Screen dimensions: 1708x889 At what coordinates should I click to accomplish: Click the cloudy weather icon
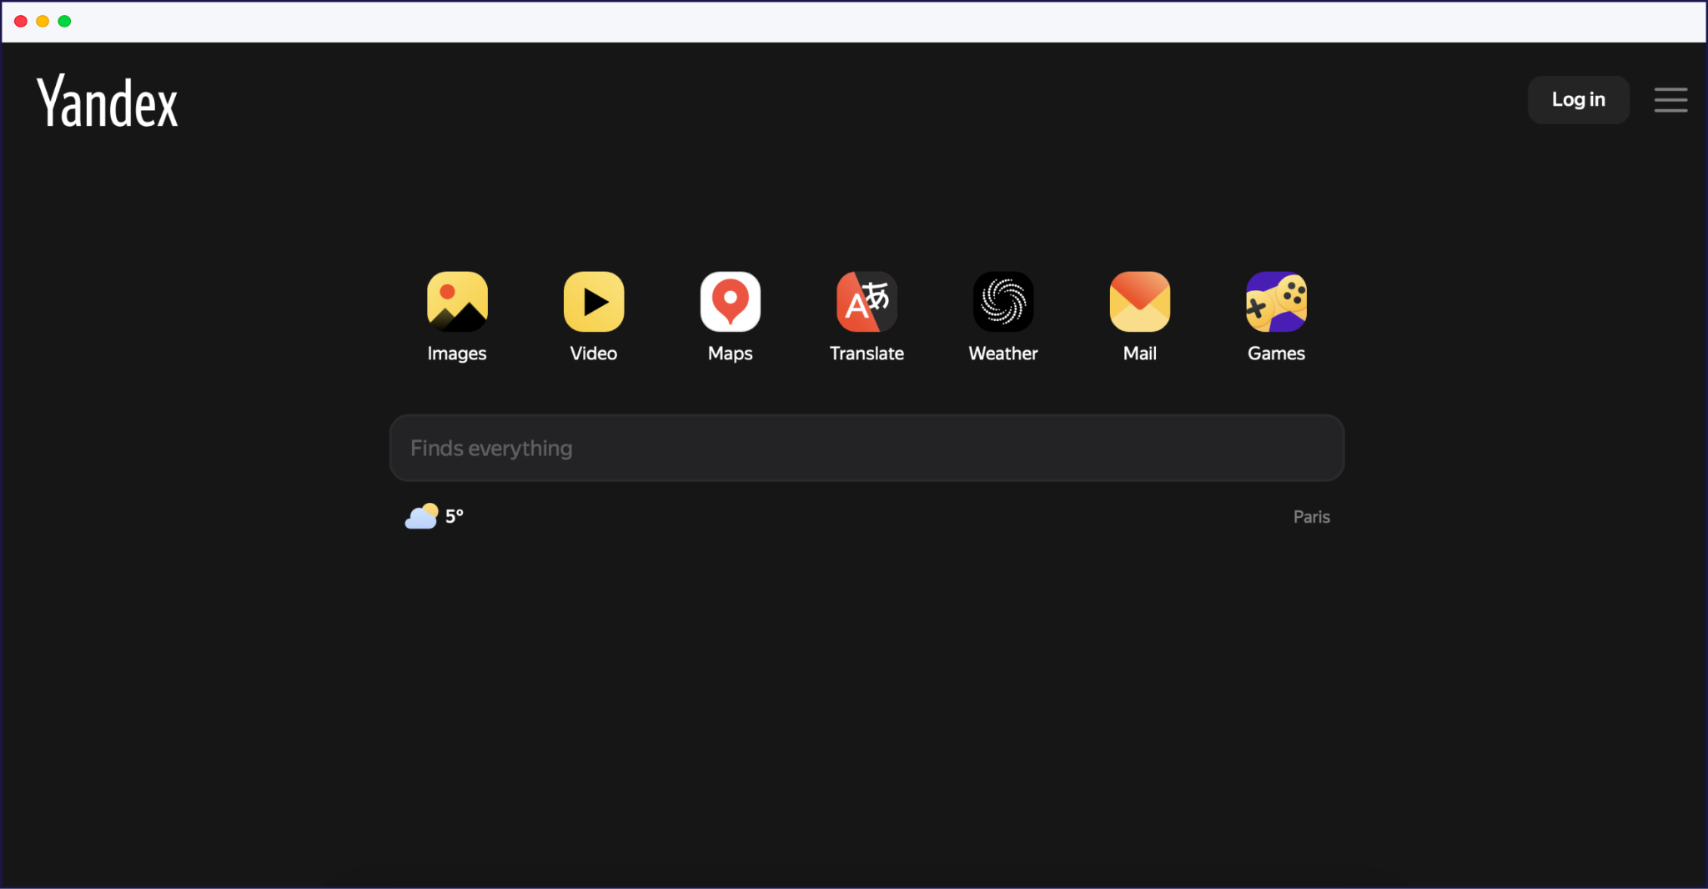(x=422, y=516)
